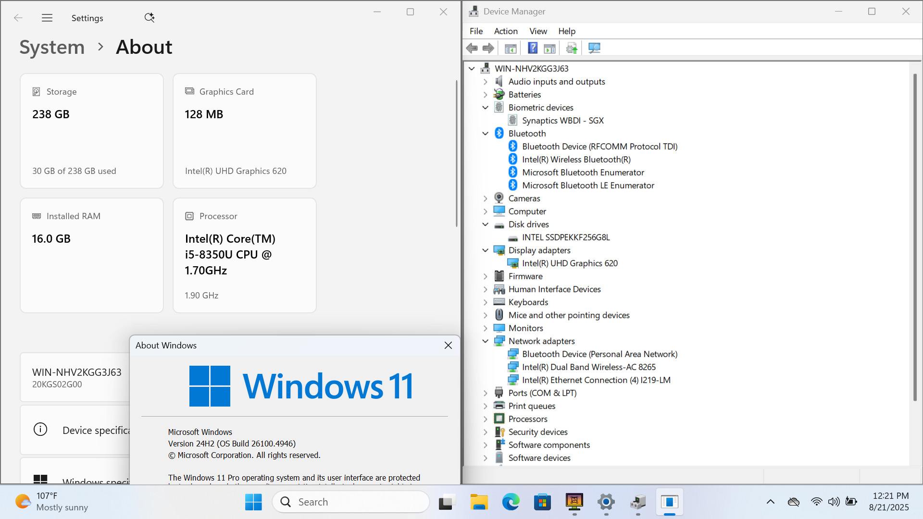The height and width of the screenshot is (519, 923).
Task: Expand Audio inputs and outputs
Action: coord(486,82)
